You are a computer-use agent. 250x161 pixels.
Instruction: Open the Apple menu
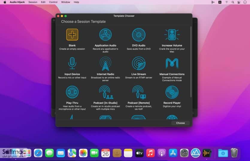(5, 2)
